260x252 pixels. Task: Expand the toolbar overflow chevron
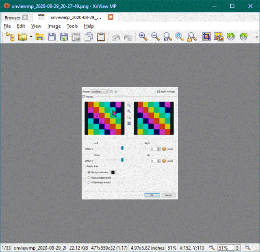click(257, 37)
